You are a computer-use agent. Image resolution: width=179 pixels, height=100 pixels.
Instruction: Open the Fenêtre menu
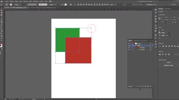click(41, 1)
